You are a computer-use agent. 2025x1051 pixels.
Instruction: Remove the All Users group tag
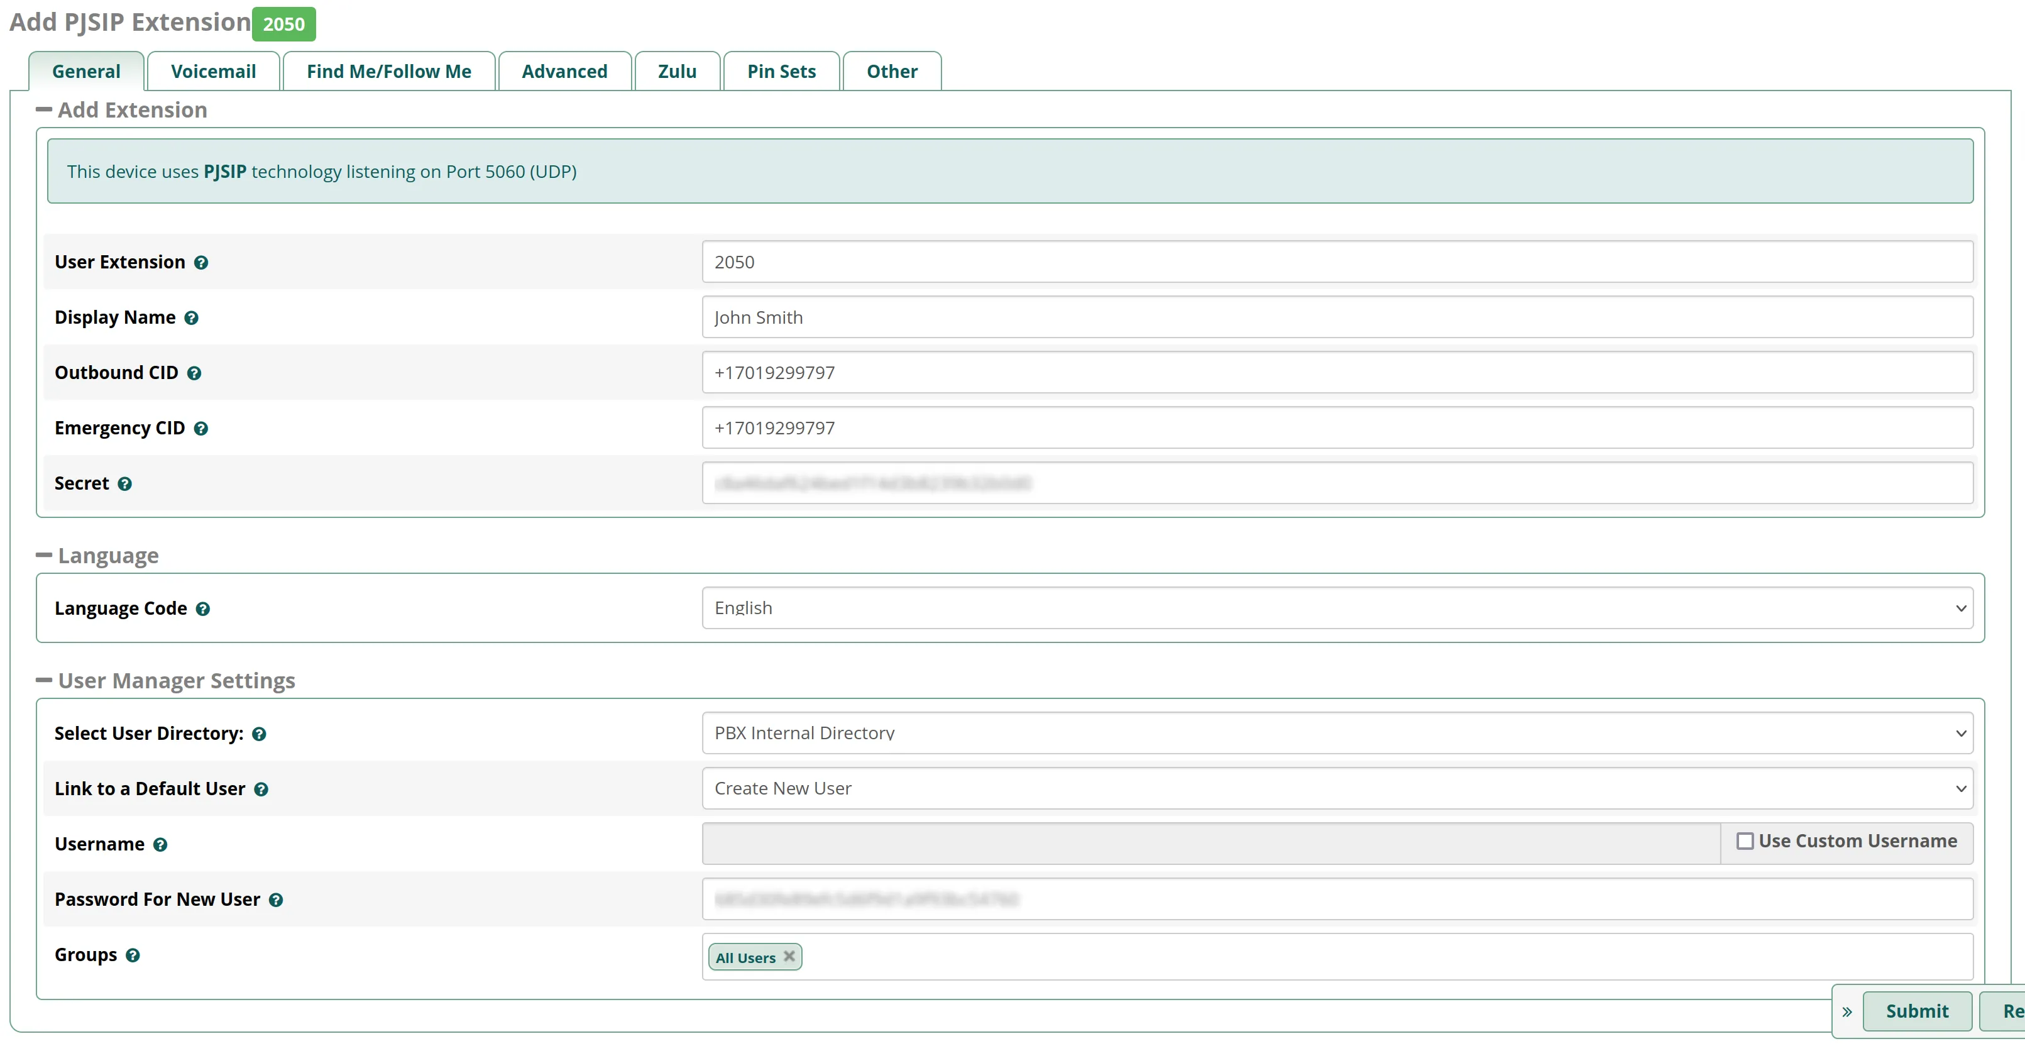click(789, 957)
